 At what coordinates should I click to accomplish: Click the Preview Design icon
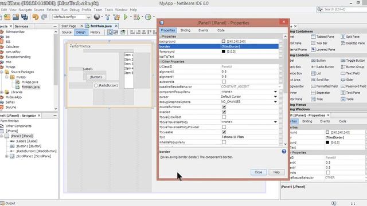123,32
